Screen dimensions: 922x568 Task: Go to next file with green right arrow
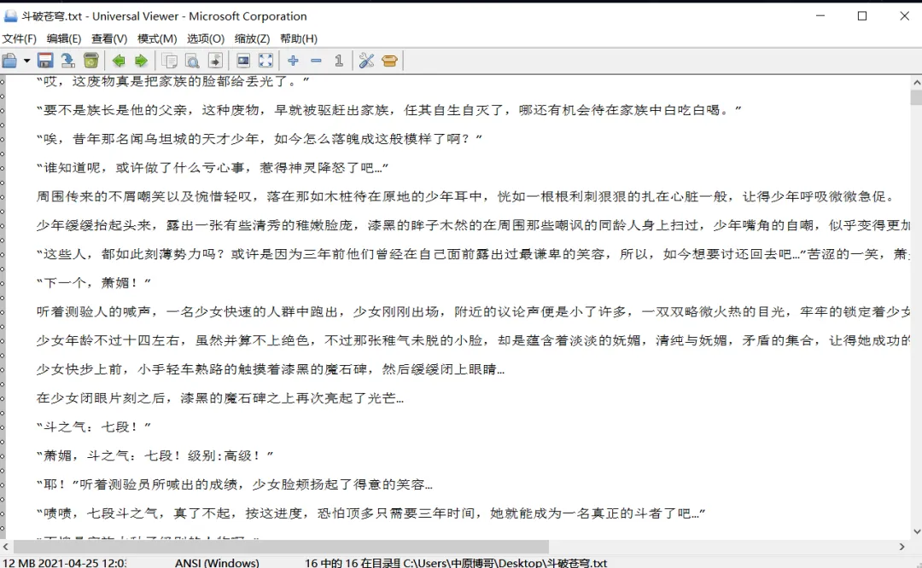(x=141, y=61)
